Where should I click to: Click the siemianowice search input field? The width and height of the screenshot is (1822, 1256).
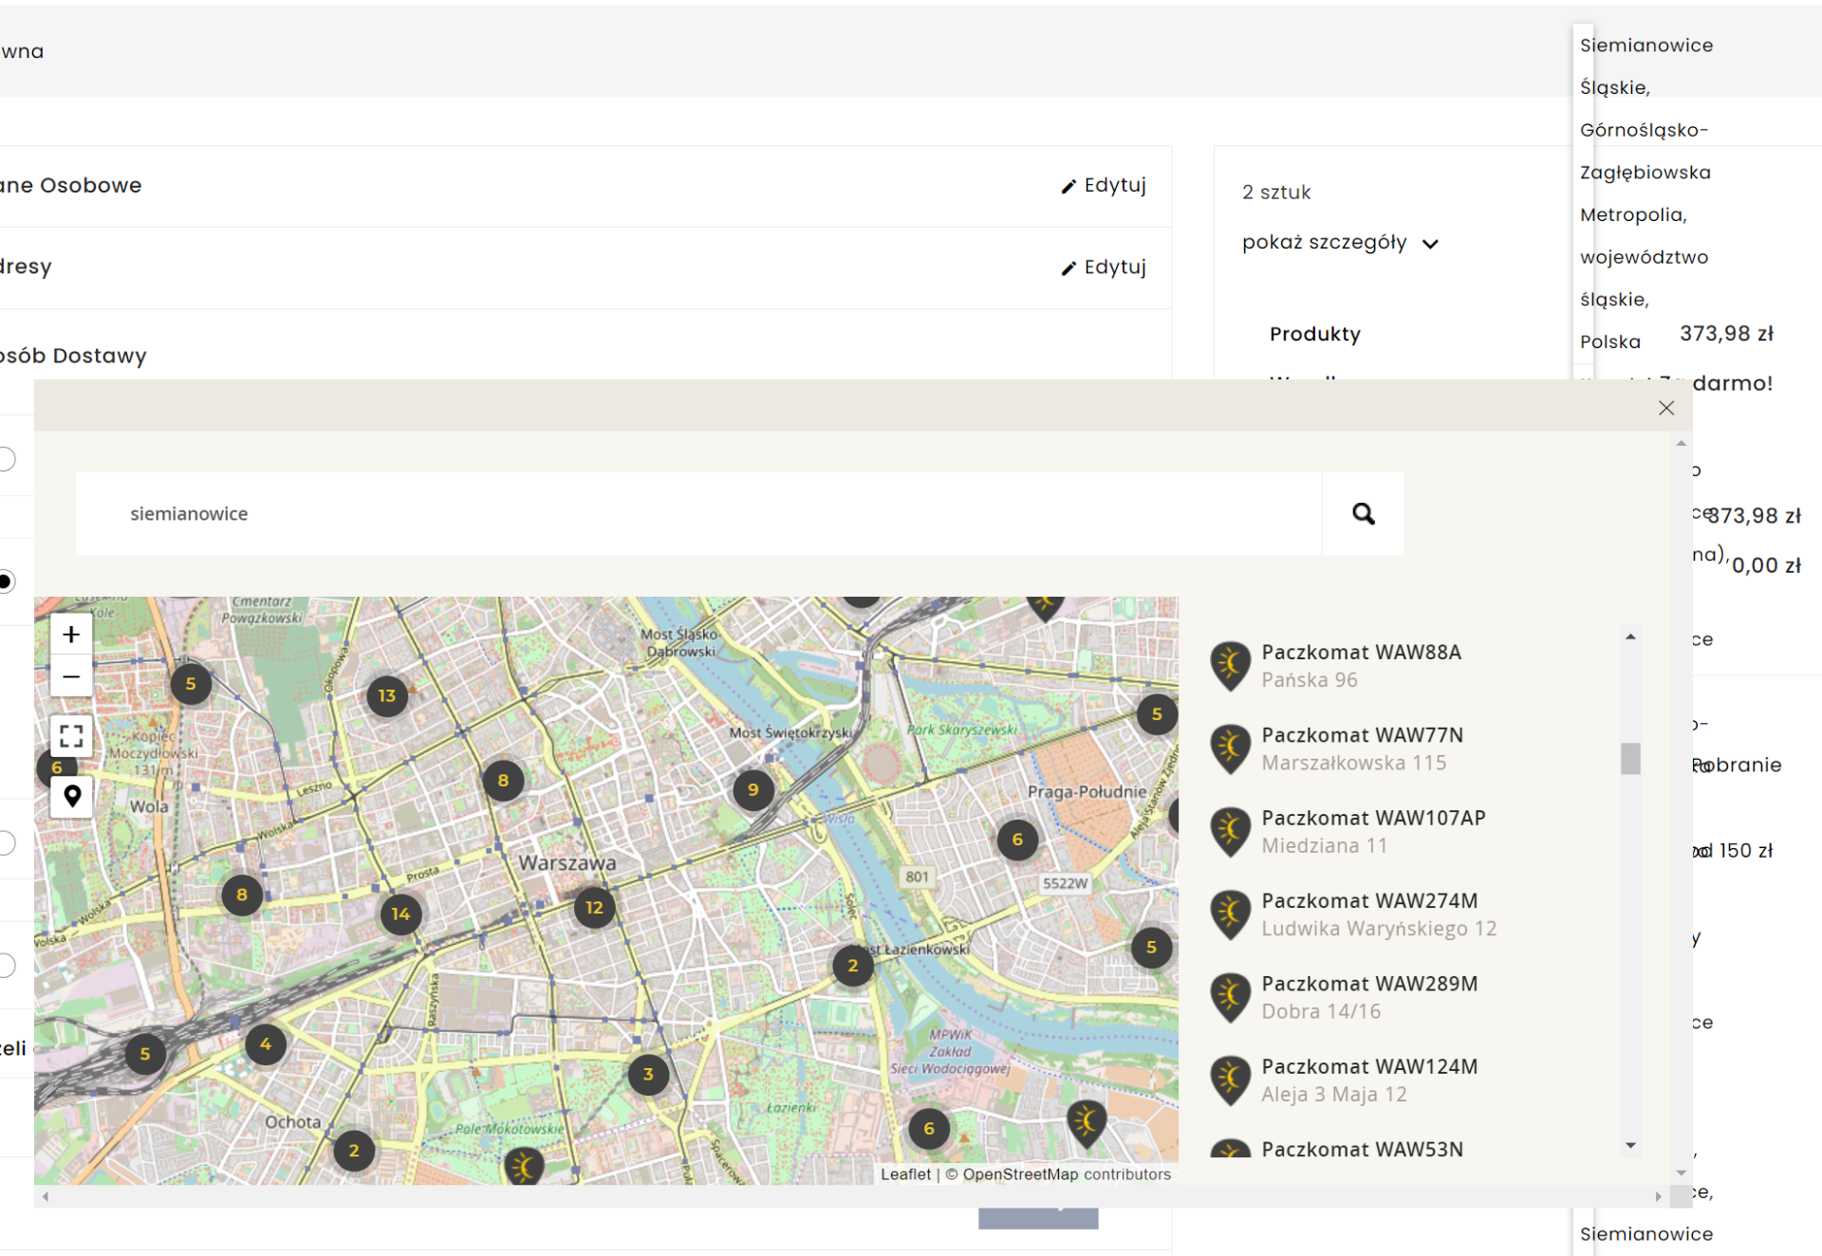coord(697,514)
